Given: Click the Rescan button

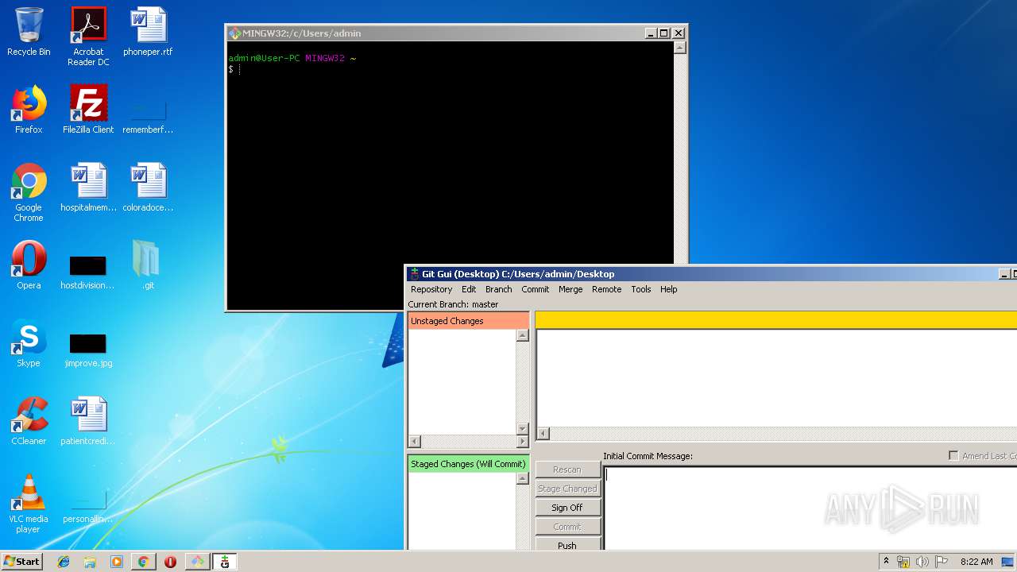Looking at the screenshot, I should (567, 470).
